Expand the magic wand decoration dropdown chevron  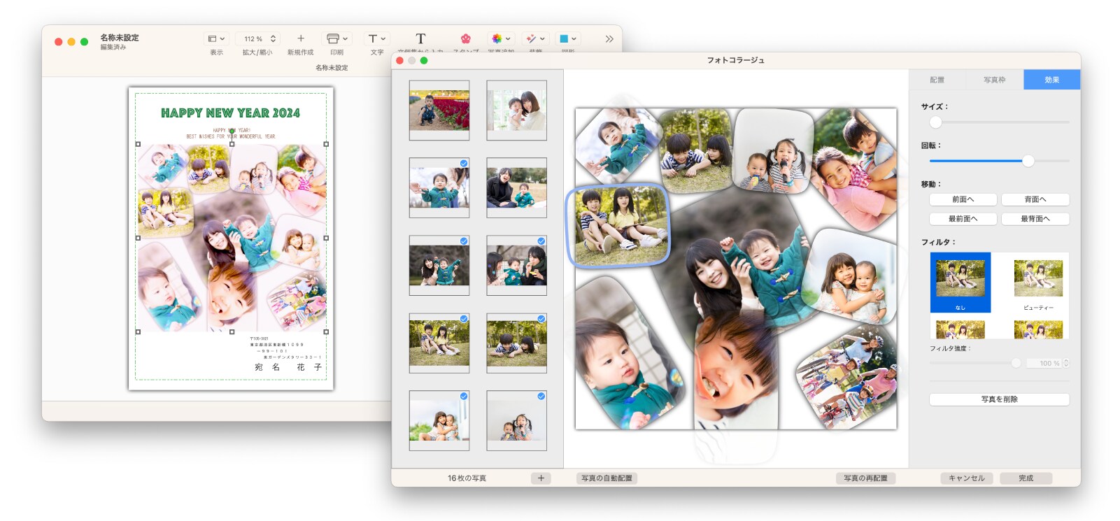click(x=542, y=39)
